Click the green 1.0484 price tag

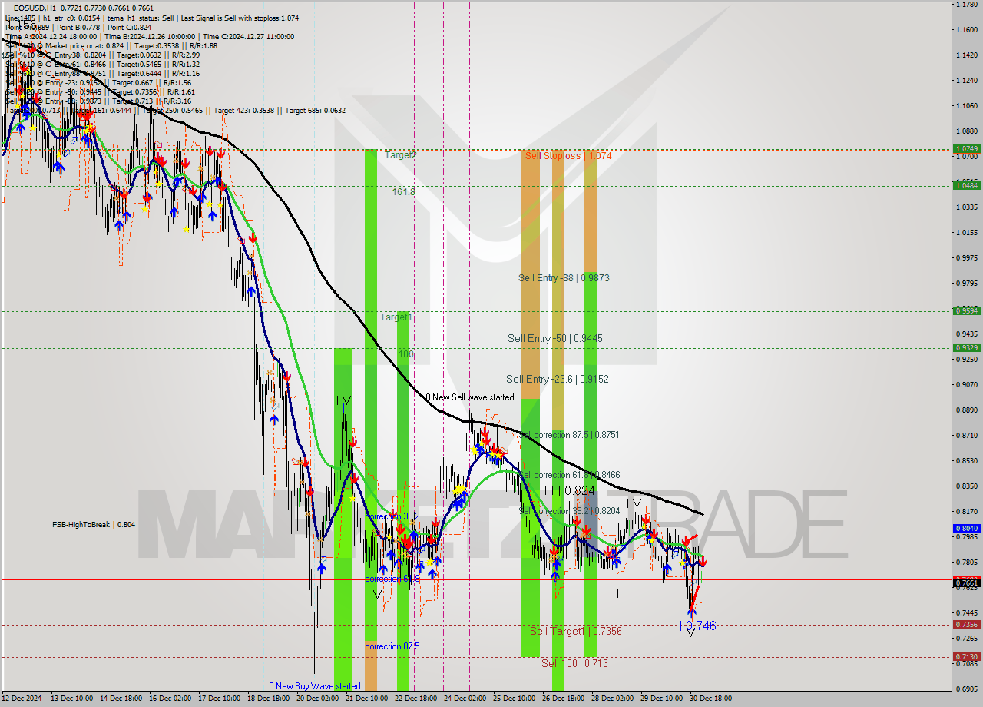[965, 185]
